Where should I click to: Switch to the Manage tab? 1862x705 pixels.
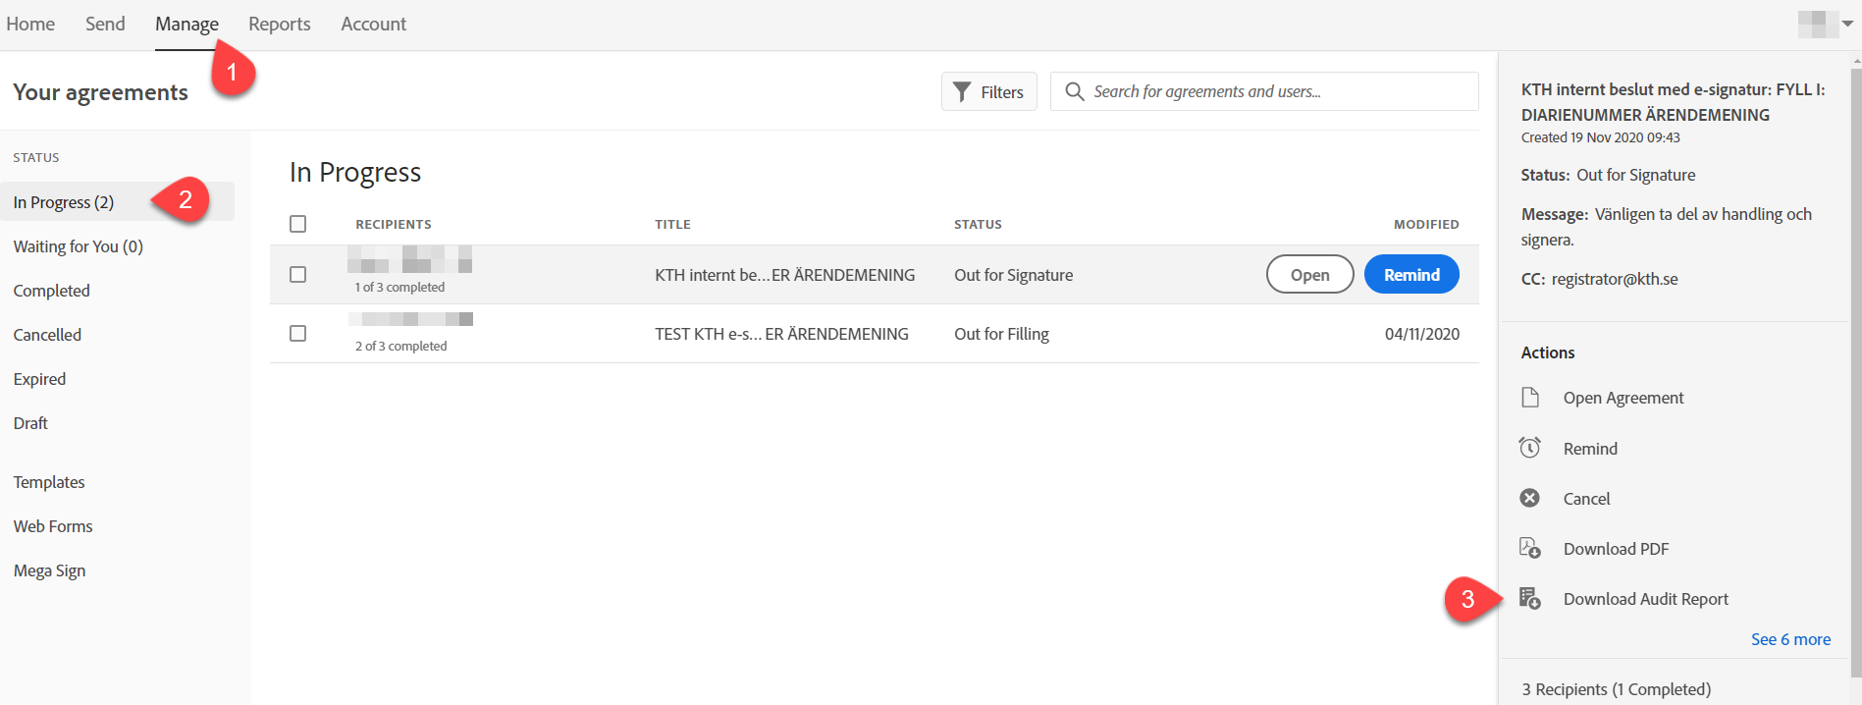pyautogui.click(x=186, y=24)
